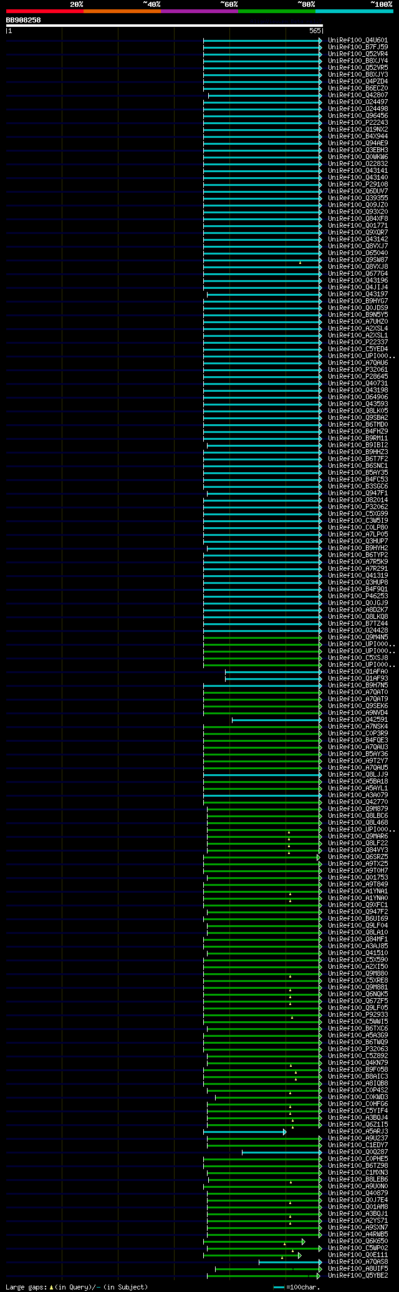Open hit UniRef100_A7UHZ0
399x1292 pixels.
click(x=358, y=321)
